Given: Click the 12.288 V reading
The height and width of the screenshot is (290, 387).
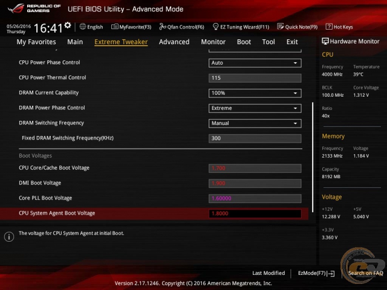Looking at the screenshot, I should coord(331,217).
